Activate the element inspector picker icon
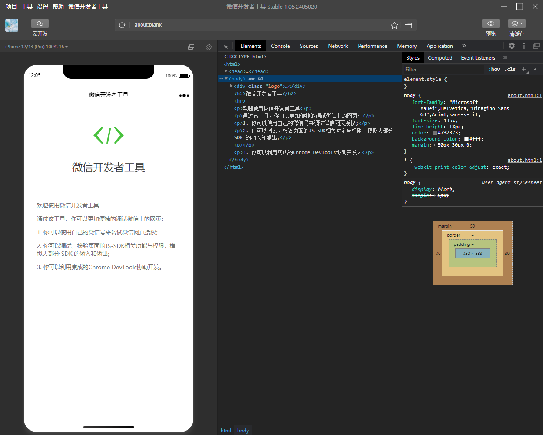 pos(225,46)
